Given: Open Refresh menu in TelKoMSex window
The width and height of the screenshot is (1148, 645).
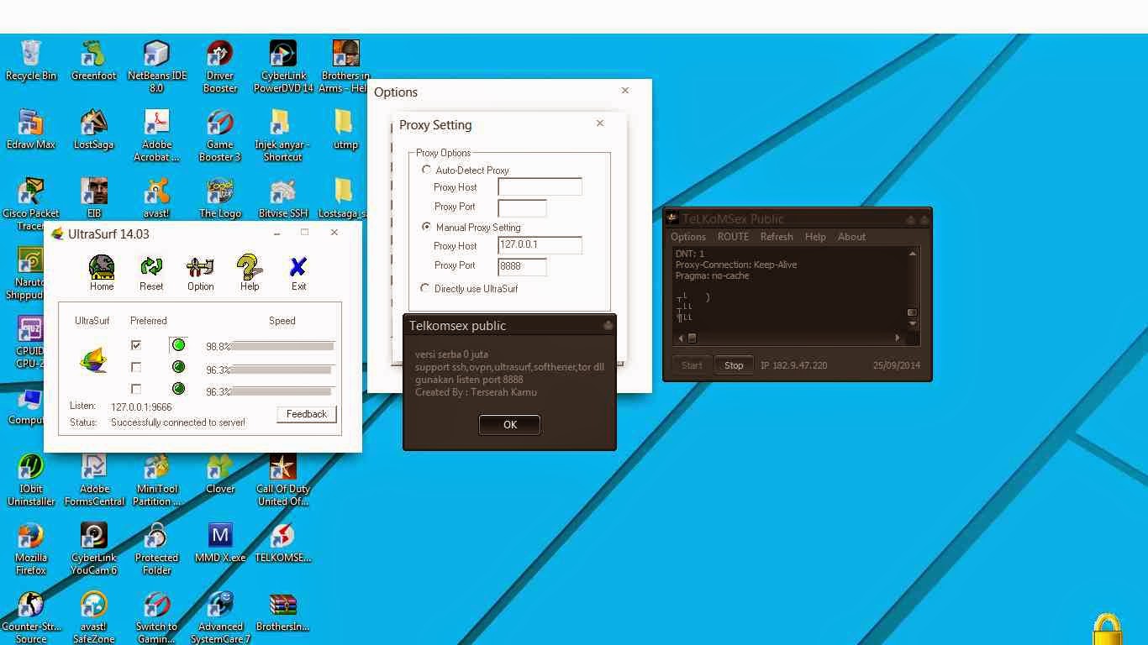Looking at the screenshot, I should tap(777, 237).
